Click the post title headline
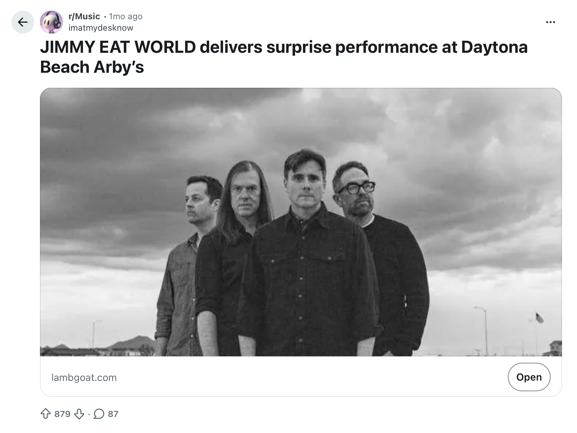The image size is (577, 433). [284, 57]
